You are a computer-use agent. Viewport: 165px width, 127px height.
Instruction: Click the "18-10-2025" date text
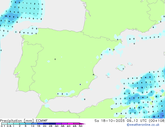(113, 121)
